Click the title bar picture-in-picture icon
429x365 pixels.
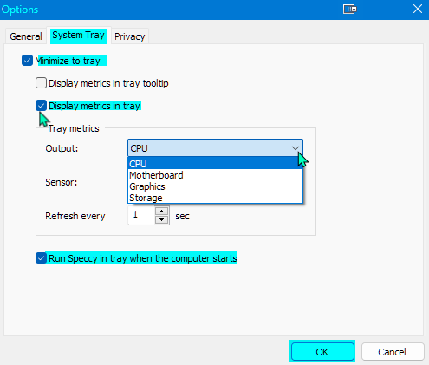pos(349,10)
